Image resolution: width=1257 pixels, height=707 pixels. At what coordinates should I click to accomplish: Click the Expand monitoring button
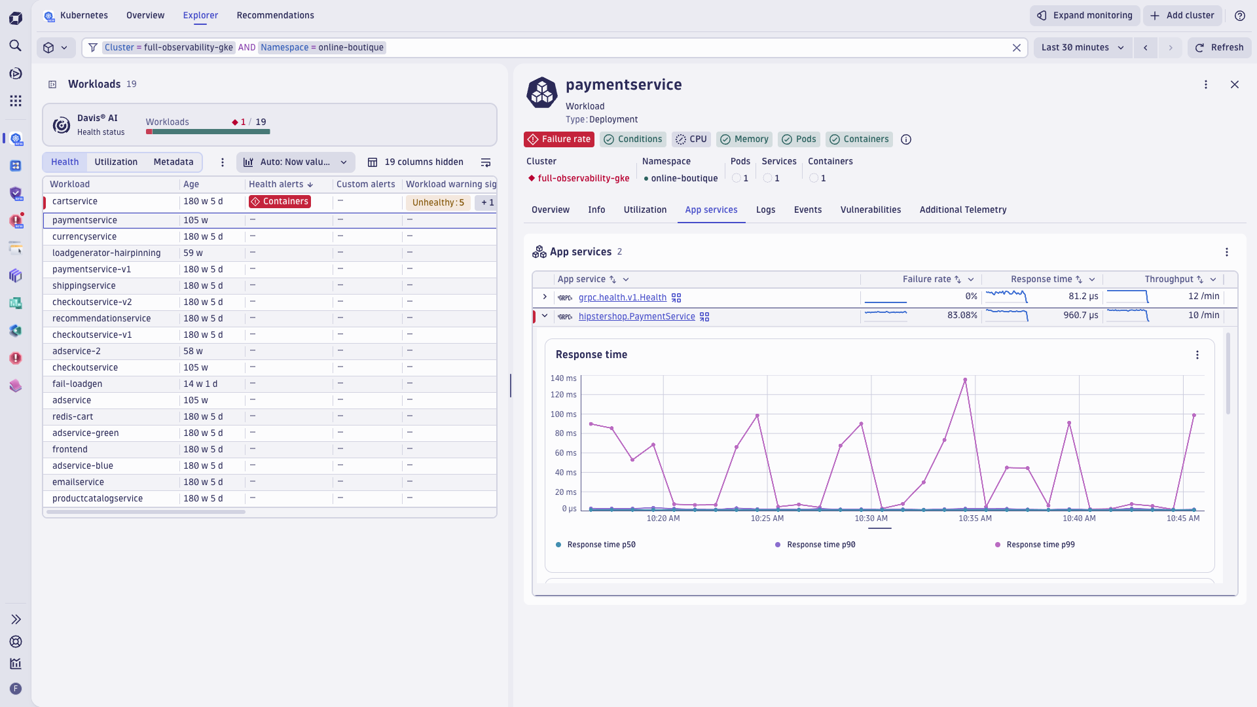pos(1084,15)
